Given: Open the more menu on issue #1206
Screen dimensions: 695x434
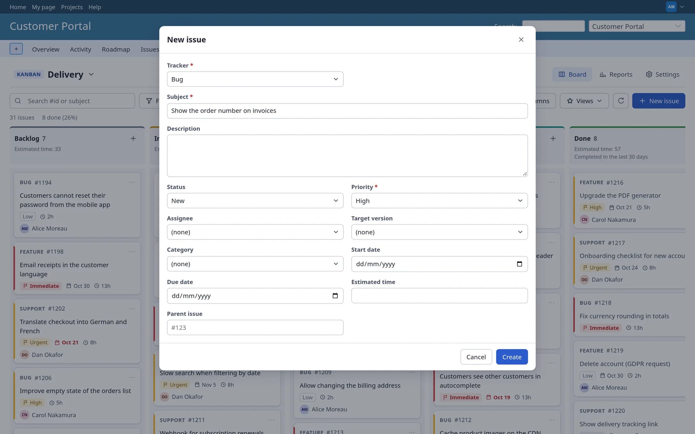Looking at the screenshot, I should coord(132,378).
